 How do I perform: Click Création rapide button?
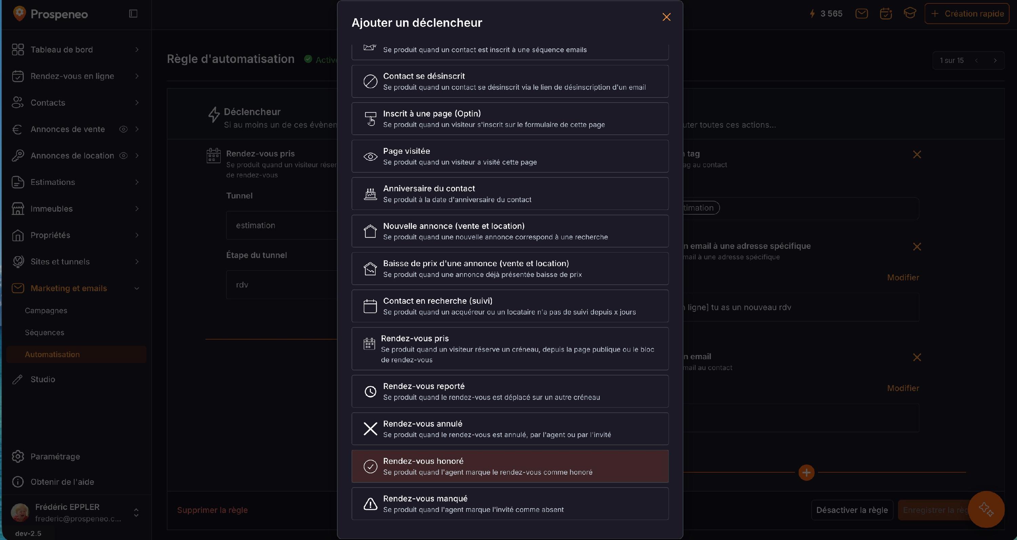point(967,14)
